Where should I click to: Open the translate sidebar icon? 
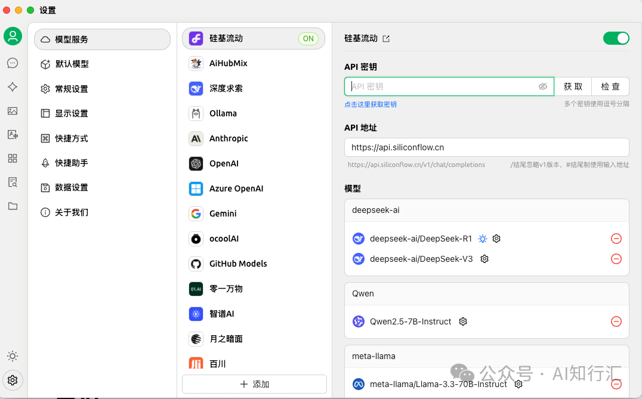pyautogui.click(x=13, y=135)
